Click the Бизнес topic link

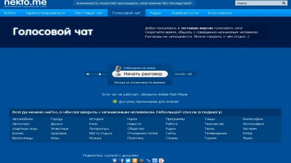(18, 133)
